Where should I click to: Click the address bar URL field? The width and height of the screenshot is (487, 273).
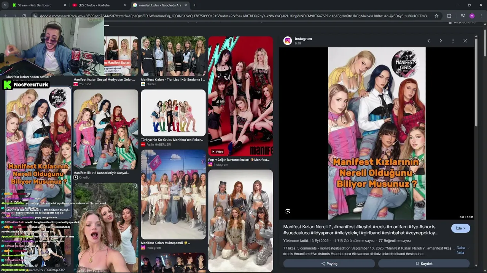(234, 16)
